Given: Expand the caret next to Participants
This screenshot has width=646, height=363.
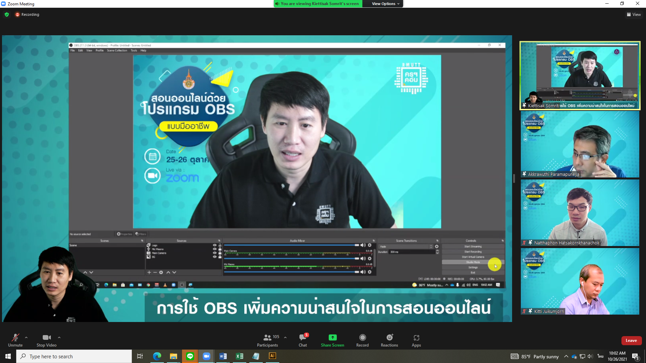Looking at the screenshot, I should pyautogui.click(x=285, y=337).
